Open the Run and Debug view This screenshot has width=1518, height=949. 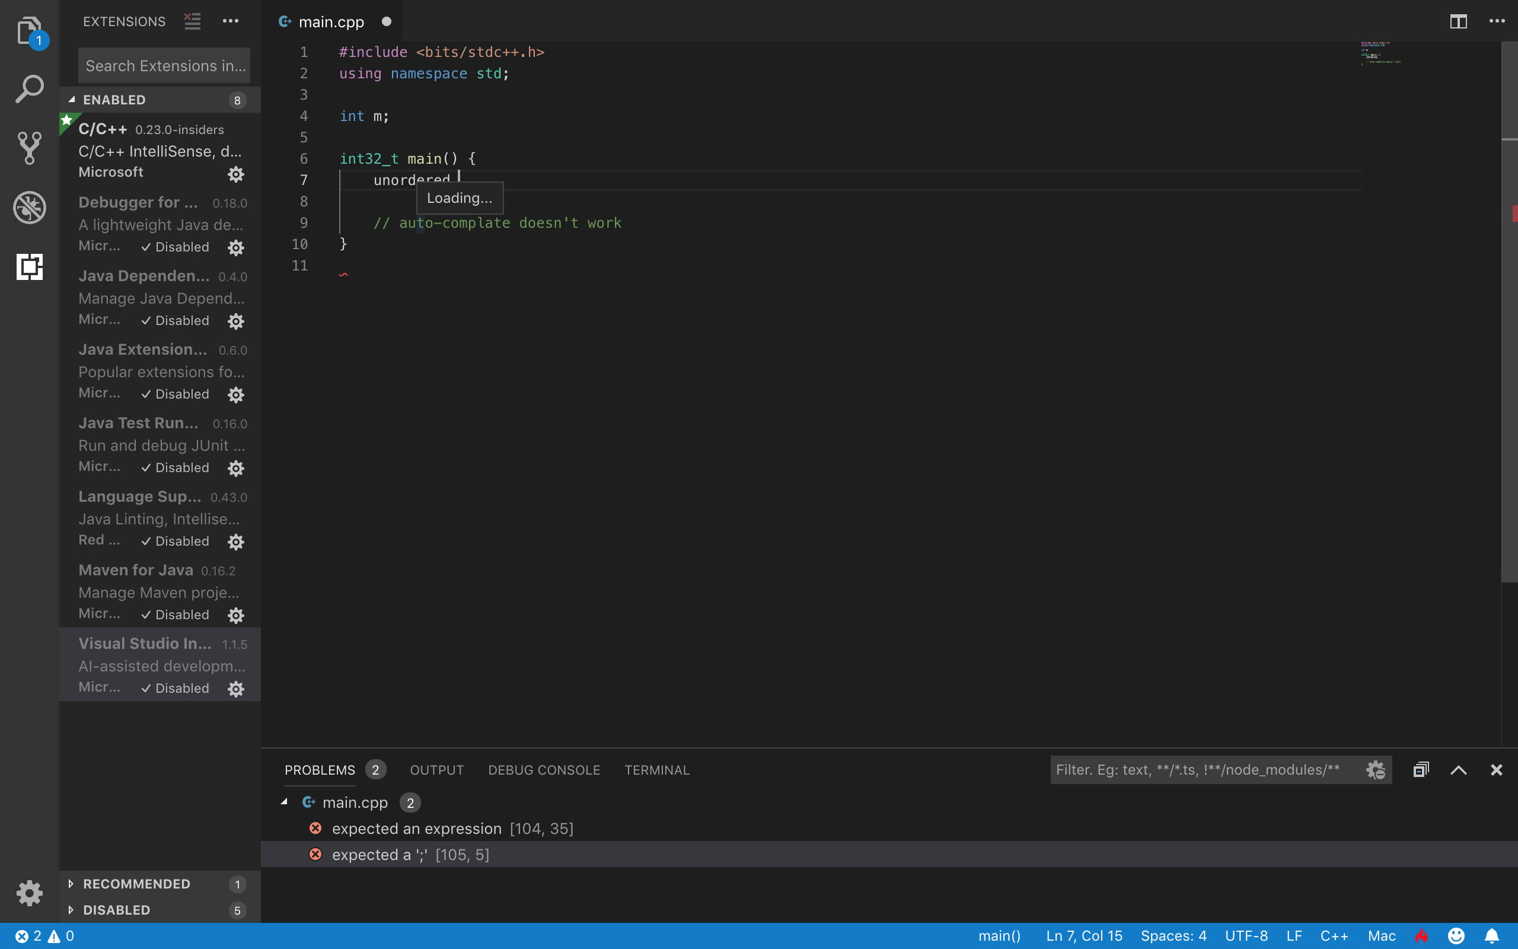coord(29,207)
